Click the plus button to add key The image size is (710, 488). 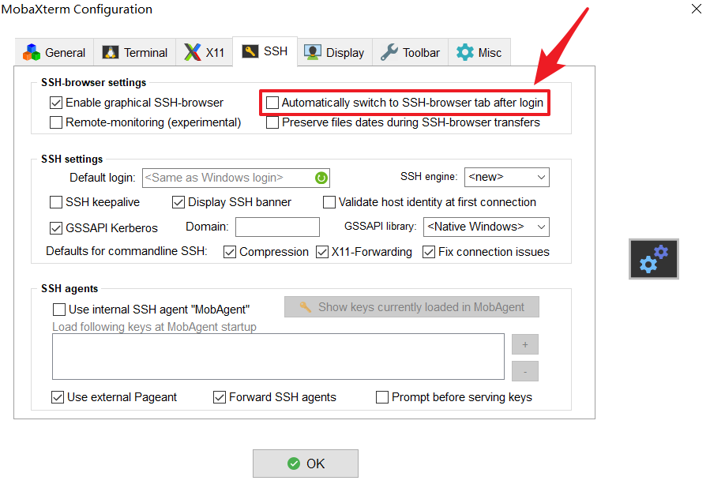point(525,344)
